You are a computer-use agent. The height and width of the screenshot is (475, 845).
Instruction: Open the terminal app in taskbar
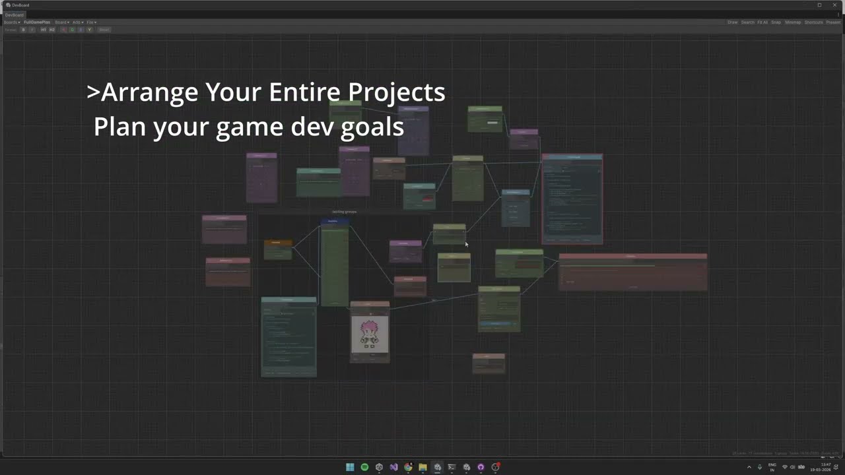coord(452,467)
